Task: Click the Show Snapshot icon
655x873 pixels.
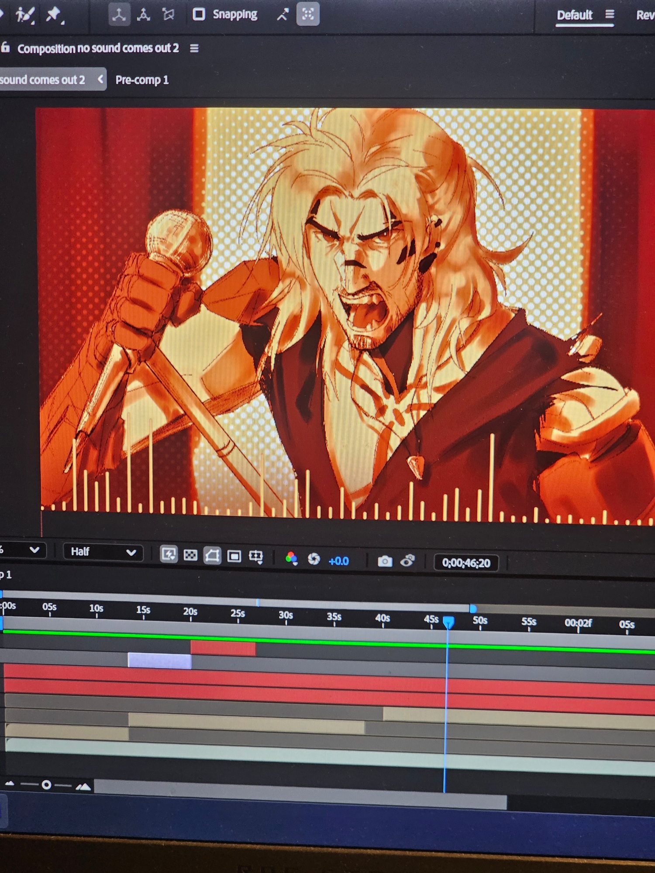Action: click(407, 561)
